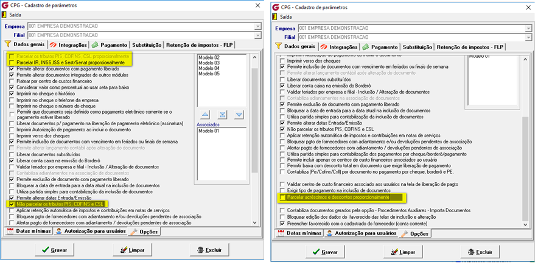Expand Empresa dropdown in left window
538x265 pixels.
[257, 26]
